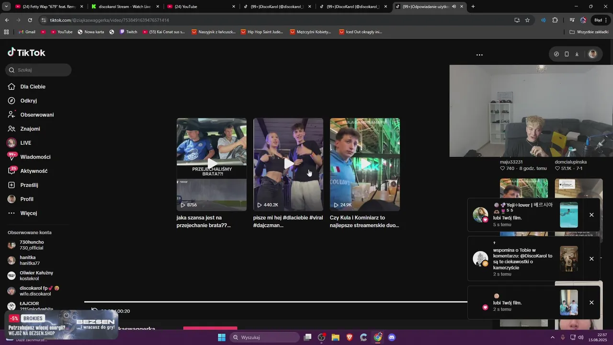Click the address bar URL
Screen dimensions: 613x345
(x=109, y=20)
